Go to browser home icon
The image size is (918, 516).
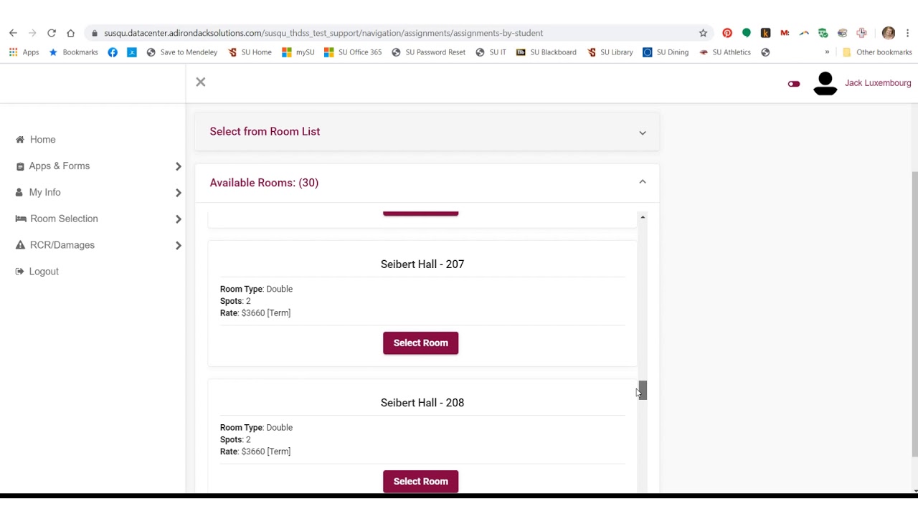click(x=70, y=33)
